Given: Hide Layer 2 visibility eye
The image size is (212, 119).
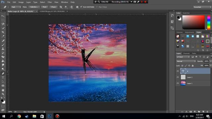Looking at the screenshot, I should [x=178, y=77].
